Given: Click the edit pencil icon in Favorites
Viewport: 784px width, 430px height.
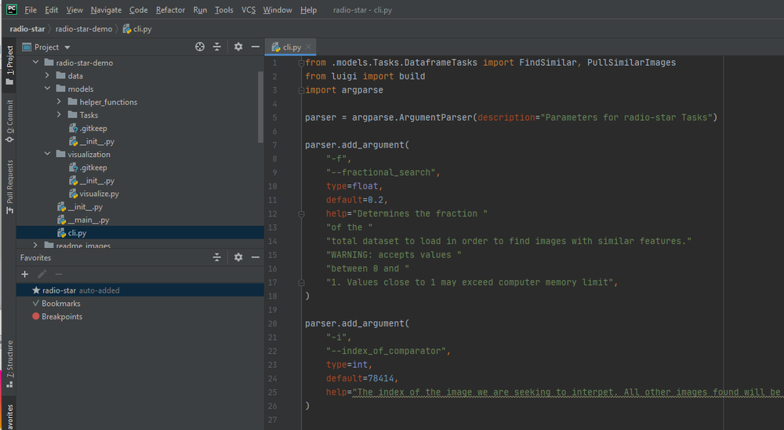Looking at the screenshot, I should tap(42, 275).
